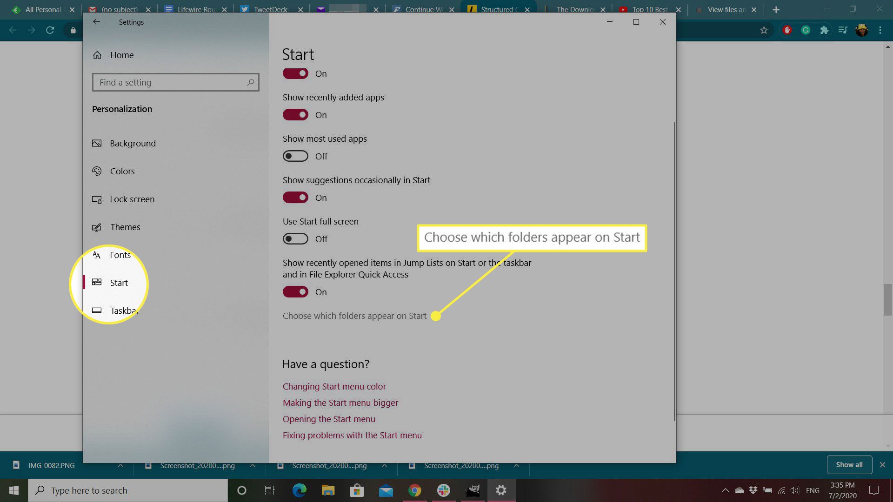Open Choose which folders appear on Start
893x502 pixels.
(x=354, y=315)
